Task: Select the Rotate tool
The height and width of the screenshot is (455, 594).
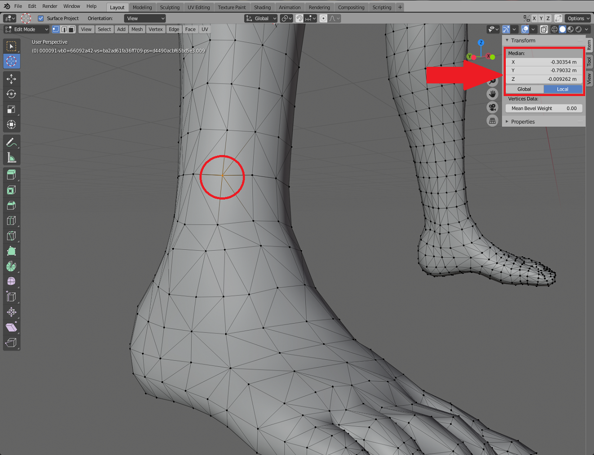Action: [12, 94]
